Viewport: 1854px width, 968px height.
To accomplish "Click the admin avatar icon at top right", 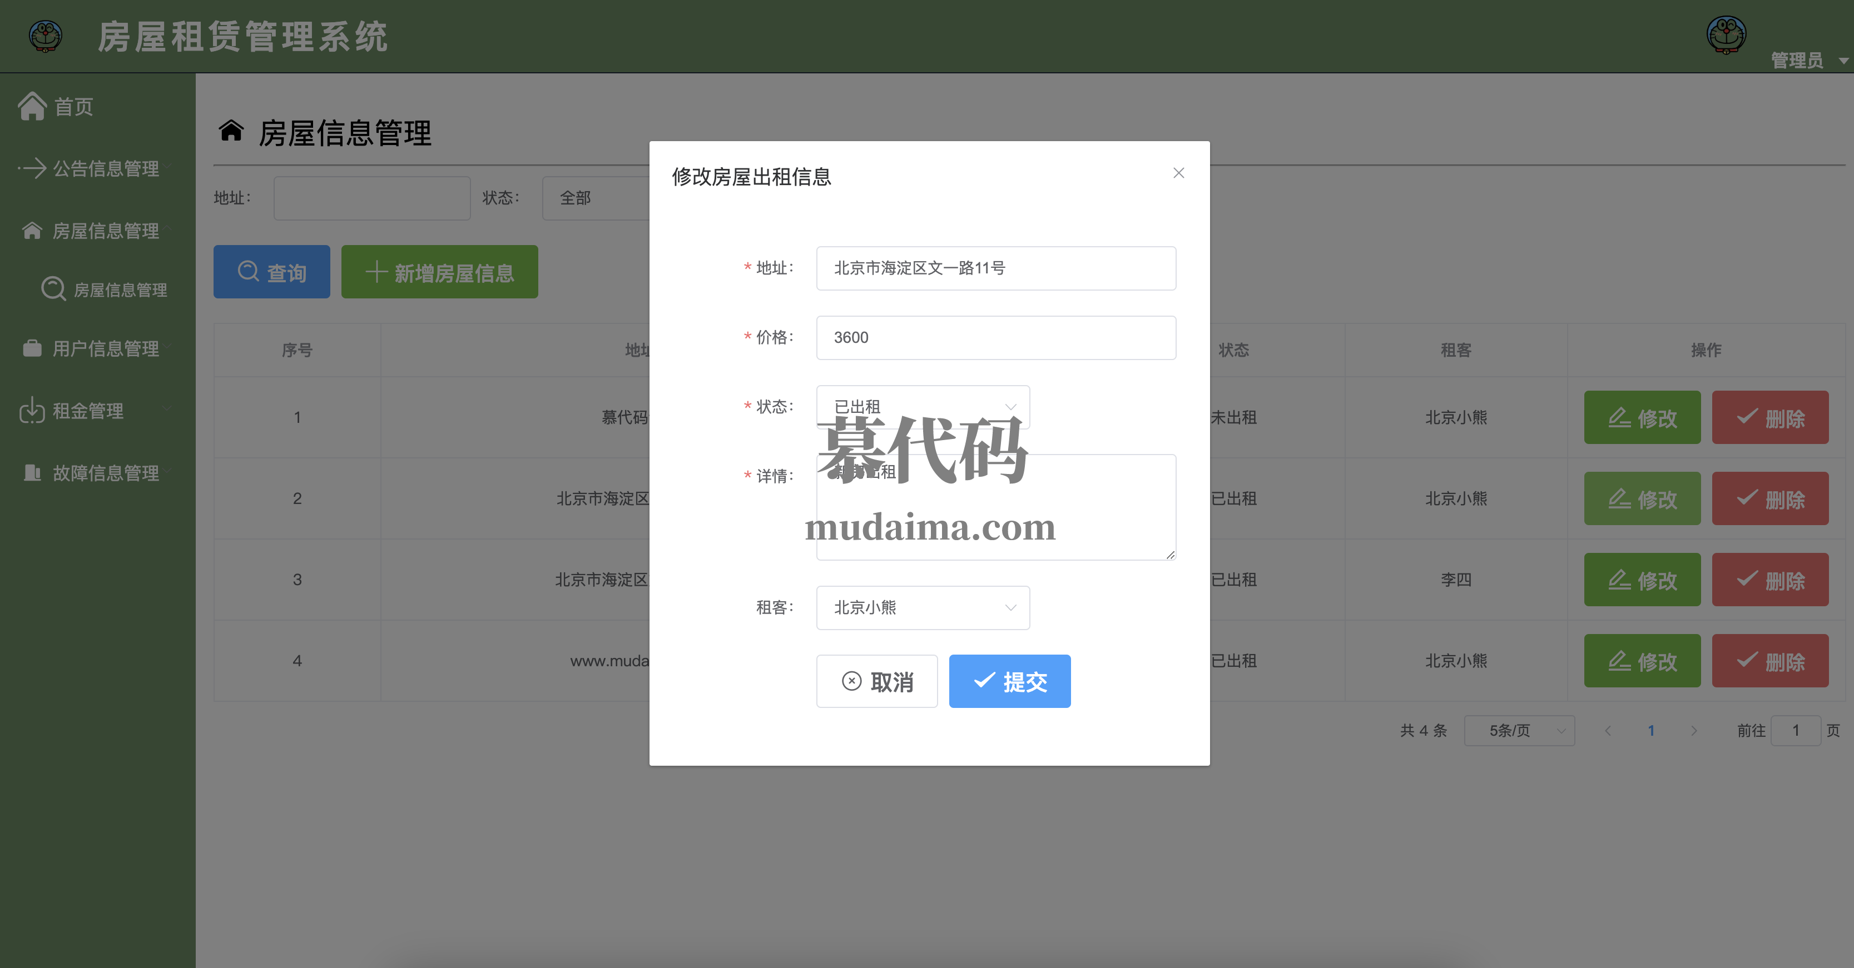I will pyautogui.click(x=1726, y=34).
